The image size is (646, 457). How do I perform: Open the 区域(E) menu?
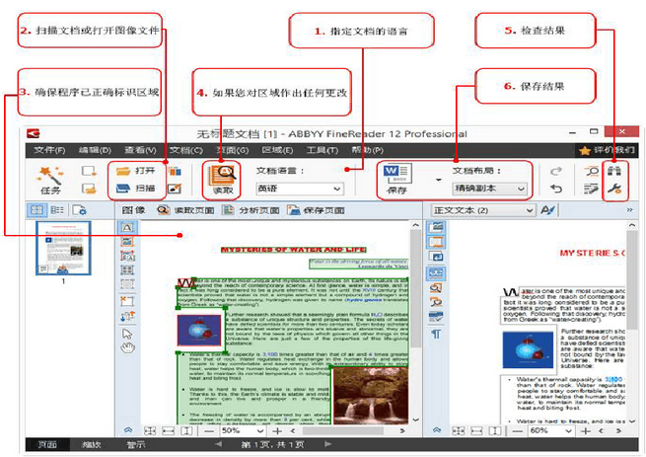277,150
